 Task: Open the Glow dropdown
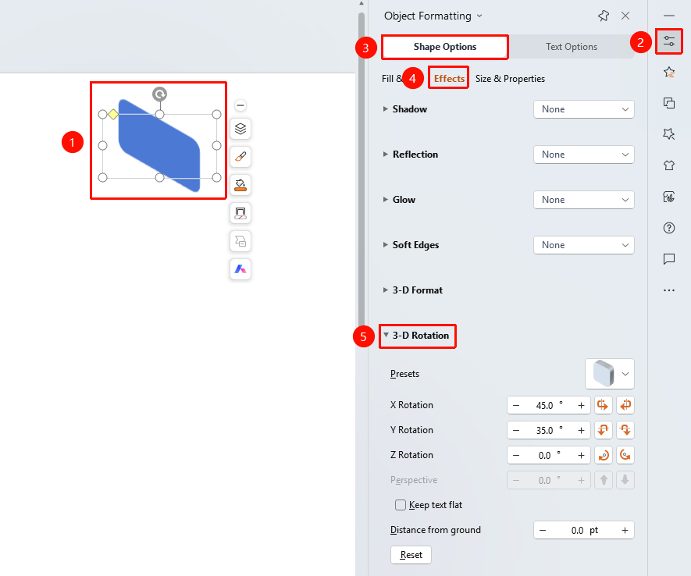[583, 200]
